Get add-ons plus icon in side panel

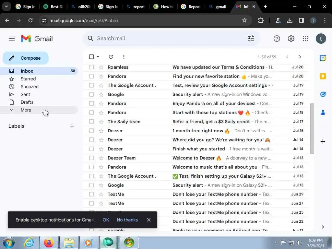coord(323,141)
